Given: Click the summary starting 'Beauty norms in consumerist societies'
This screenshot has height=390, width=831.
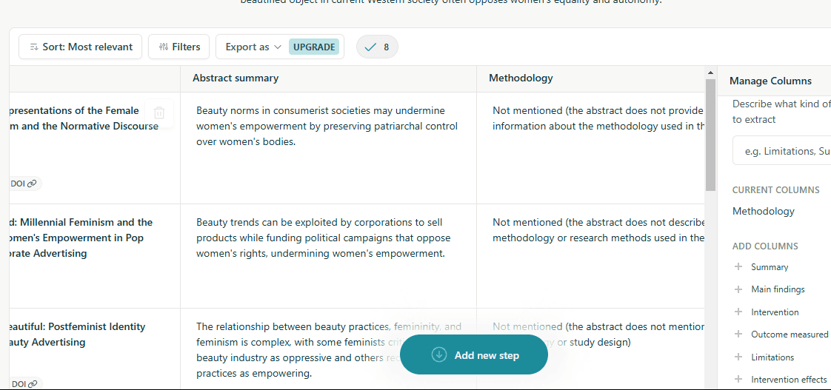Looking at the screenshot, I should 327,126.
